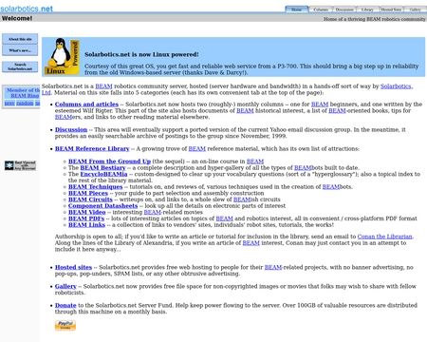
Task: Open the Library tab
Action: [x=367, y=9]
